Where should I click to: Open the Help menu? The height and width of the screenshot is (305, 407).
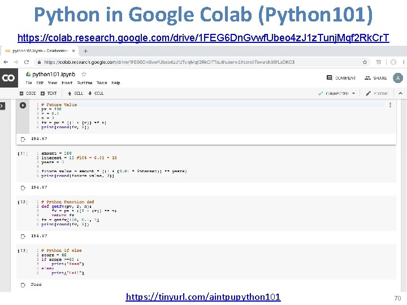pos(116,82)
